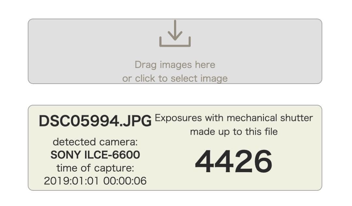Click the word "Exposures"
Screen dimensions: 352x206
(x=178, y=118)
